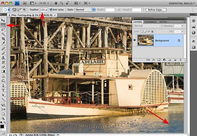Screen dimensions: 197x136
Task: Open the layer blending mode dropdown
Action: (148, 26)
